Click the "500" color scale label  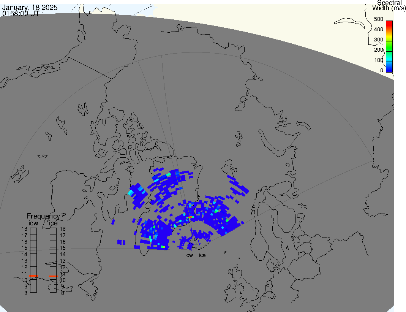[x=379, y=19]
